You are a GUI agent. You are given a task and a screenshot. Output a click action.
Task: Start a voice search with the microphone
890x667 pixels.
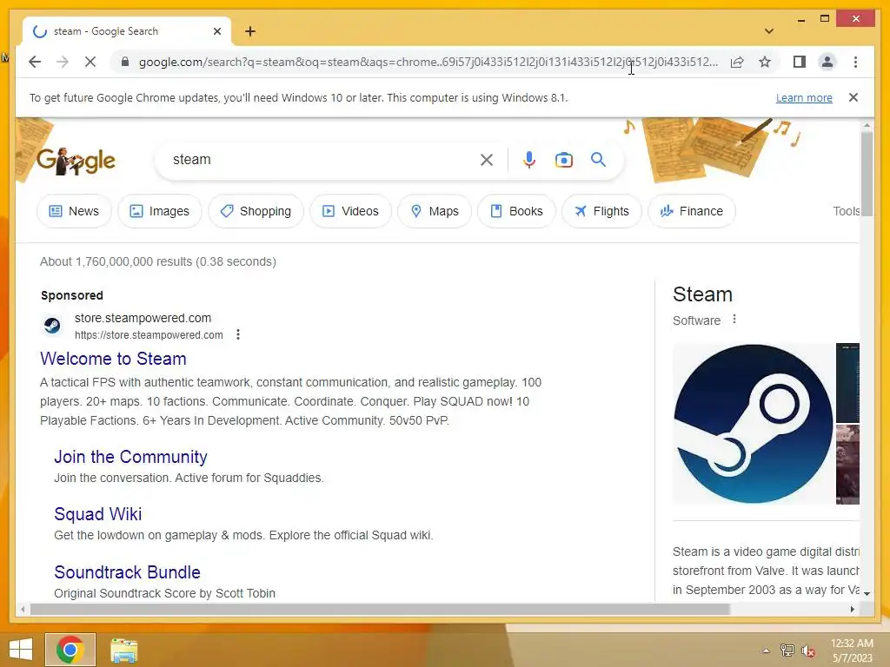529,160
